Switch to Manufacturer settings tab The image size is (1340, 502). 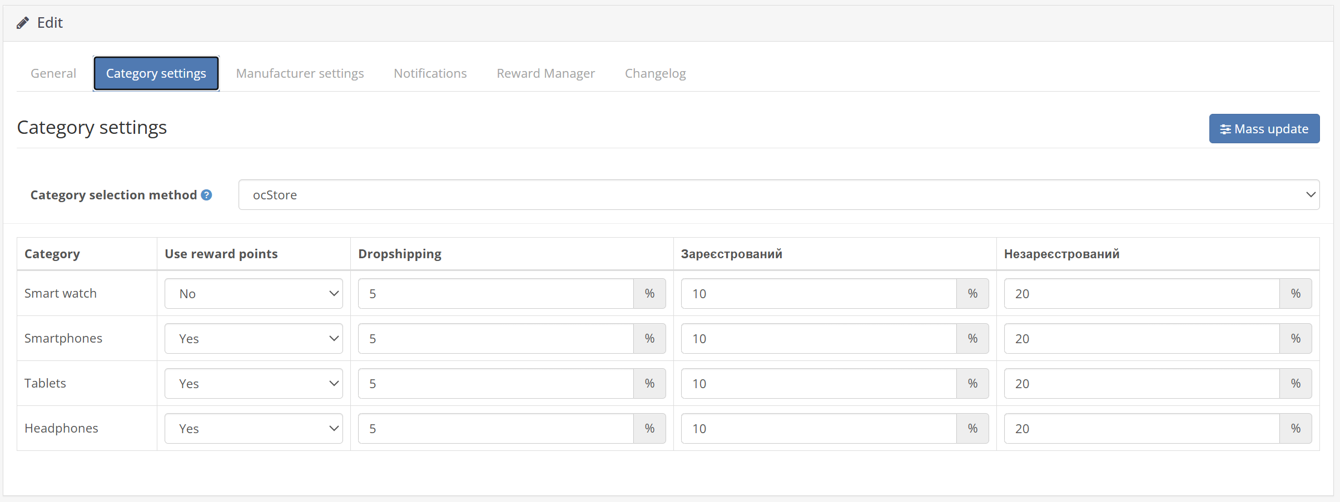coord(300,73)
